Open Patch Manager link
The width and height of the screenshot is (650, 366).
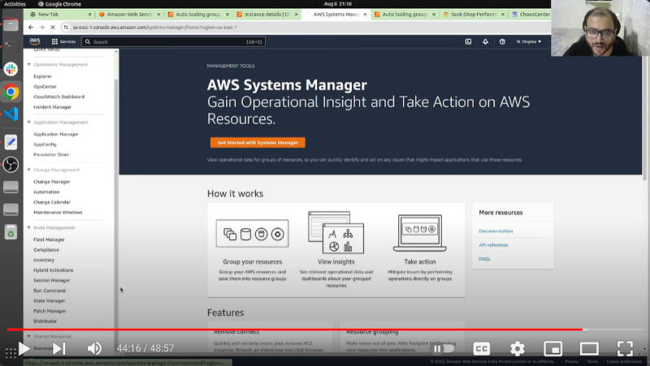pos(50,311)
